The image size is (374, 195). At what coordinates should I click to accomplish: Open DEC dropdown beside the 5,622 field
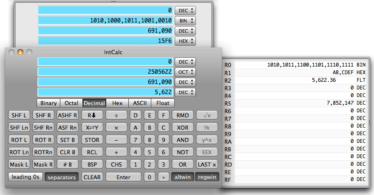(x=185, y=92)
